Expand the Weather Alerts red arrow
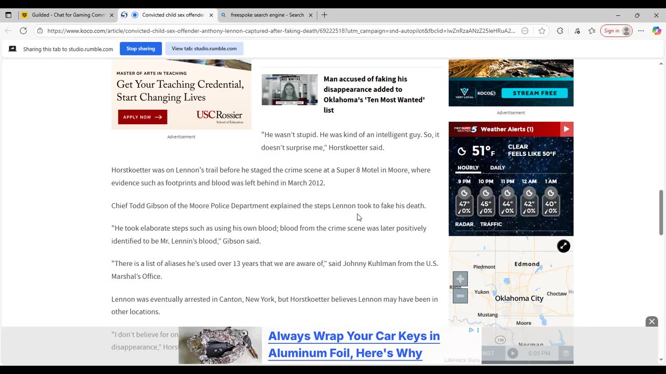Viewport: 666px width, 374px height. pos(566,129)
